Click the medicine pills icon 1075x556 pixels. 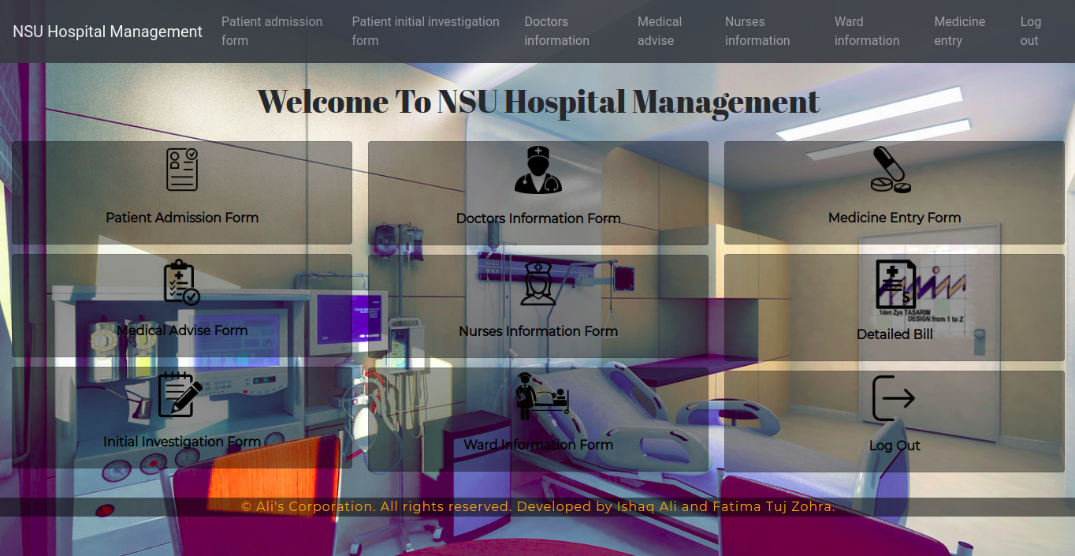(x=891, y=170)
